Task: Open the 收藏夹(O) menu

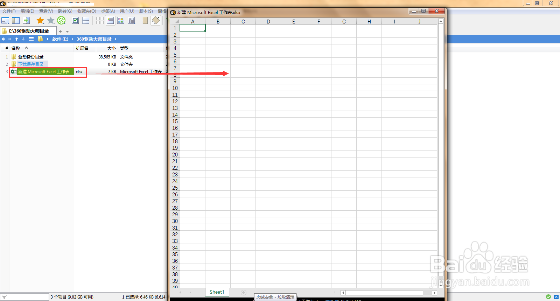Action: pos(86,11)
